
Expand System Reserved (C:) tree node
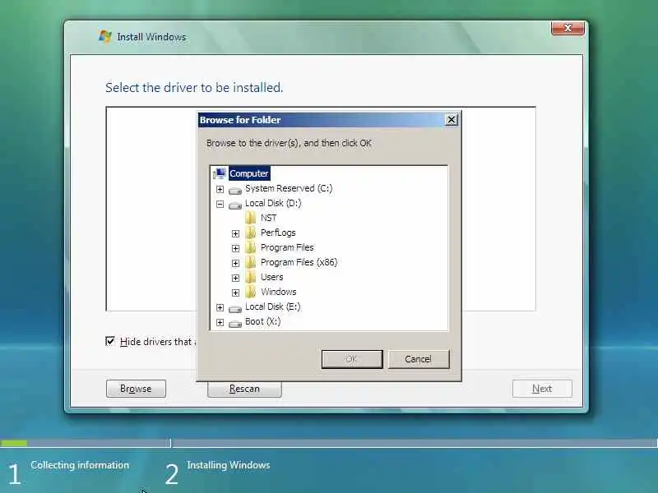click(220, 189)
